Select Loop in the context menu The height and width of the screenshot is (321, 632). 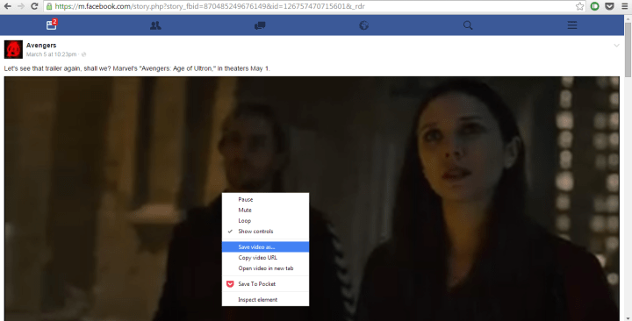266,221
